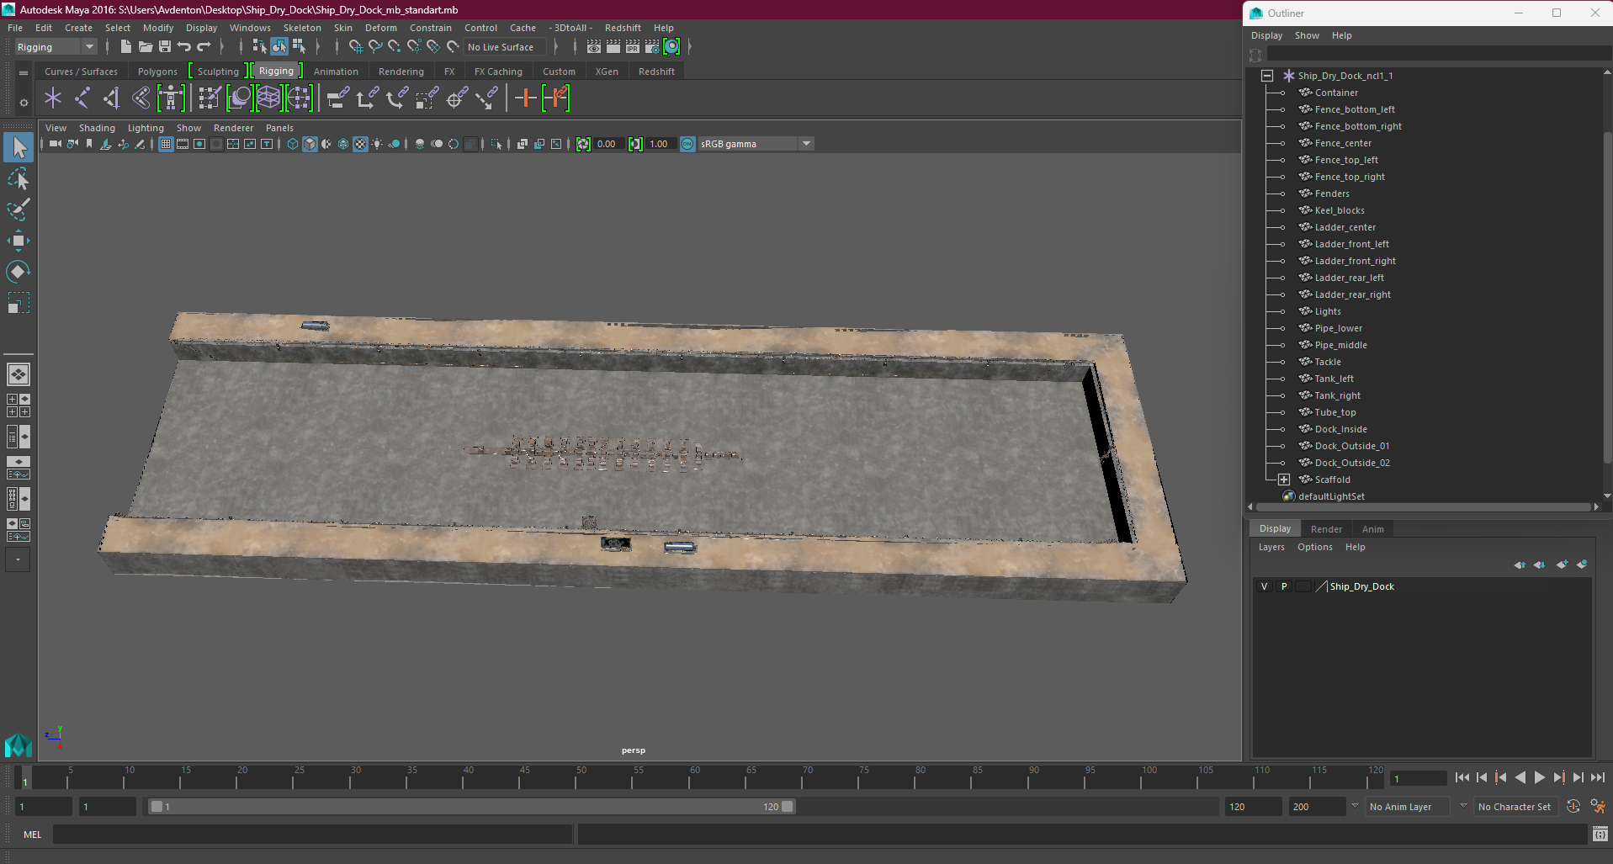This screenshot has width=1613, height=864.
Task: Click the New Scene icon
Action: click(x=126, y=47)
